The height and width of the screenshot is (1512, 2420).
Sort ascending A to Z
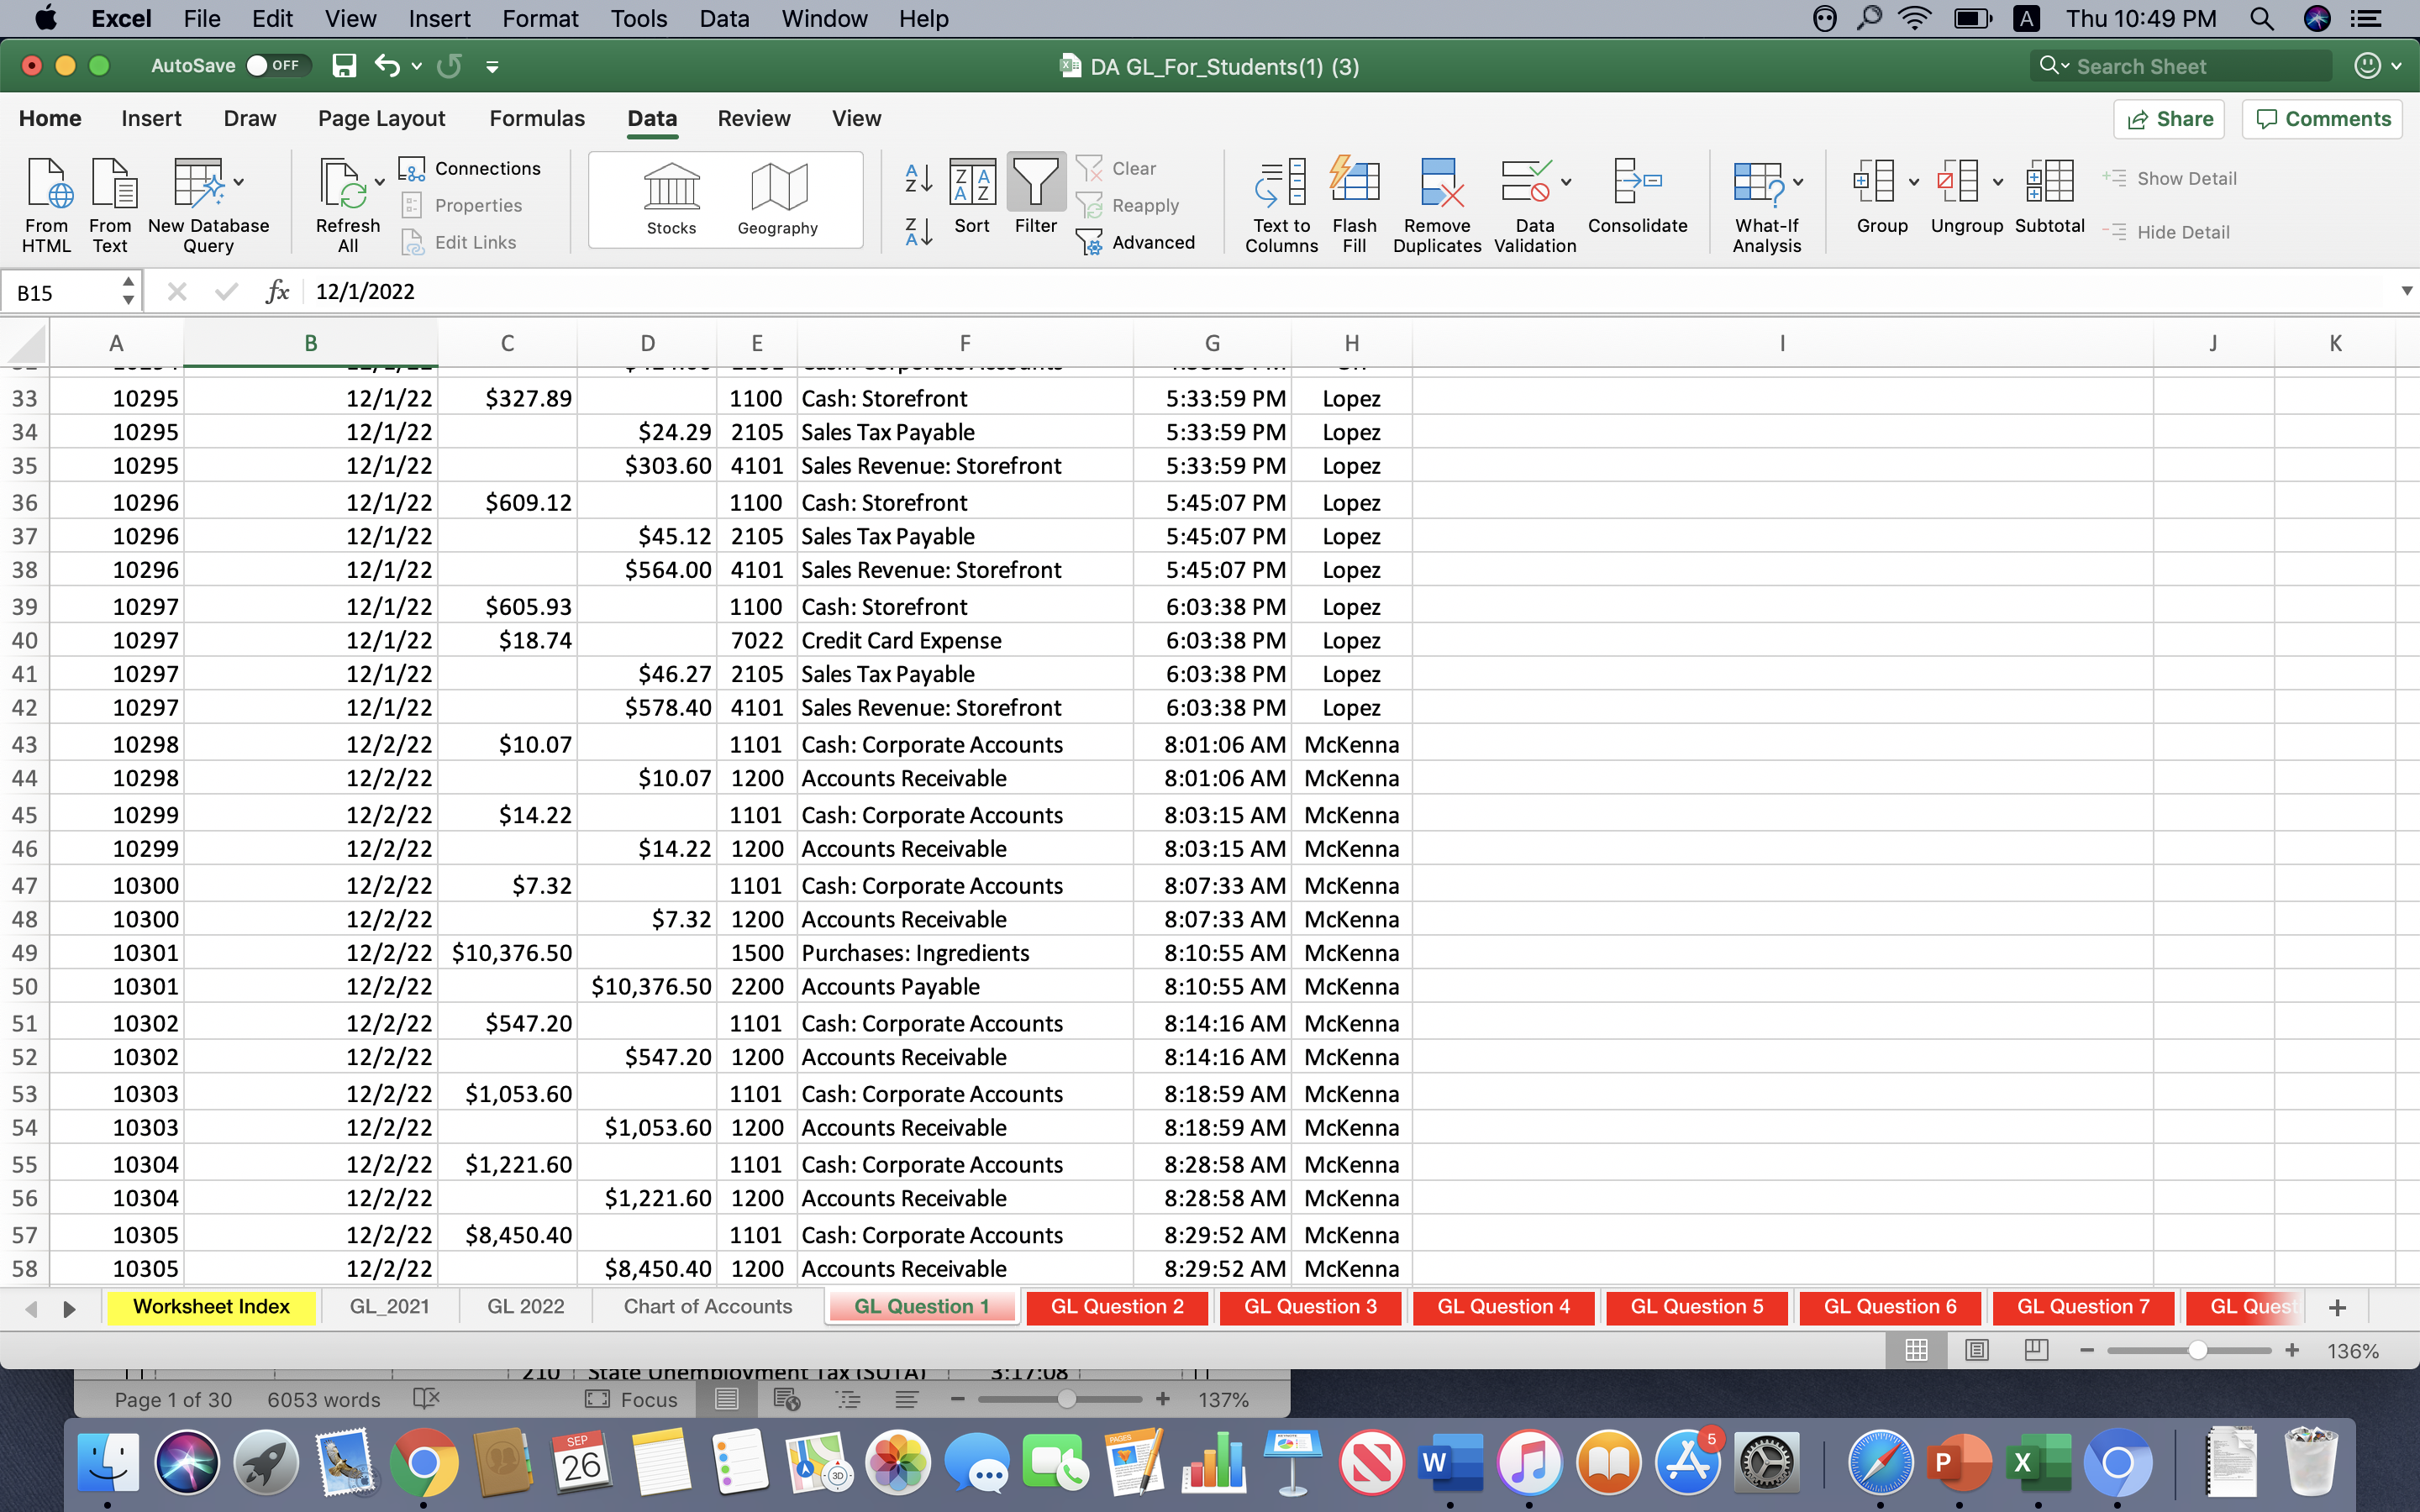click(916, 178)
